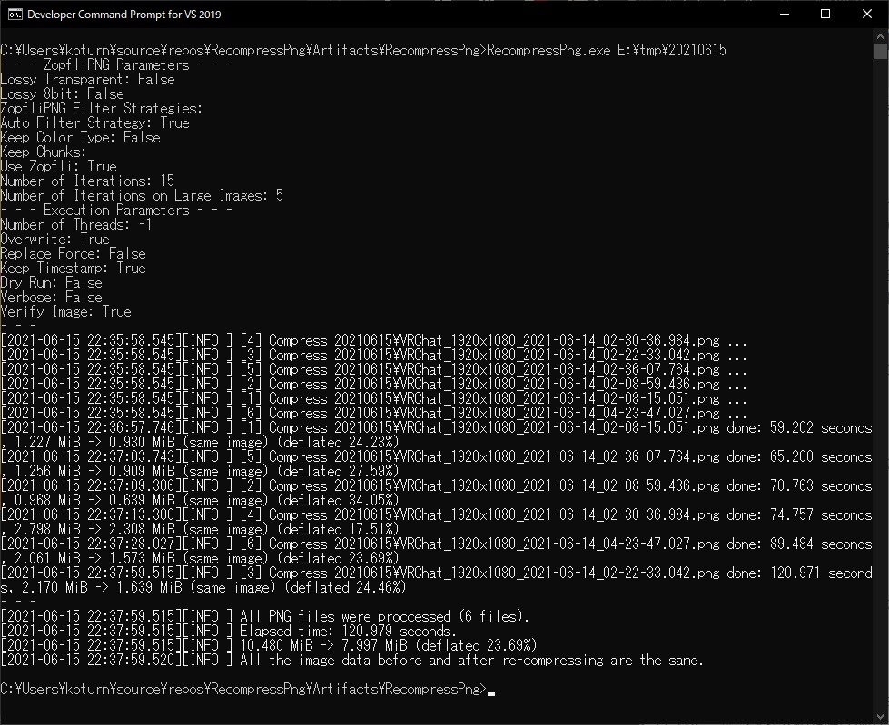Viewport: 889px width, 725px height.
Task: Click the scrollbar up arrow
Action: [880, 36]
